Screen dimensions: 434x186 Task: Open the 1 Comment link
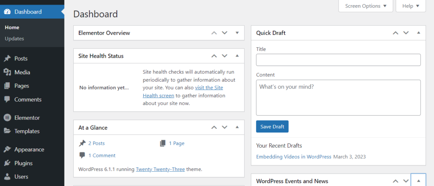[x=102, y=155]
